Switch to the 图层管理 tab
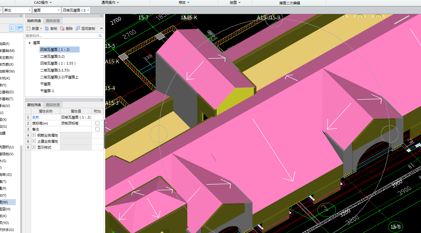The image size is (421, 233). 53,105
